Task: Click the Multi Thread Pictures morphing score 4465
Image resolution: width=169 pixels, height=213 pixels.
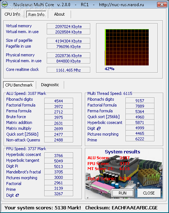Action: pyautogui.click(x=140, y=133)
